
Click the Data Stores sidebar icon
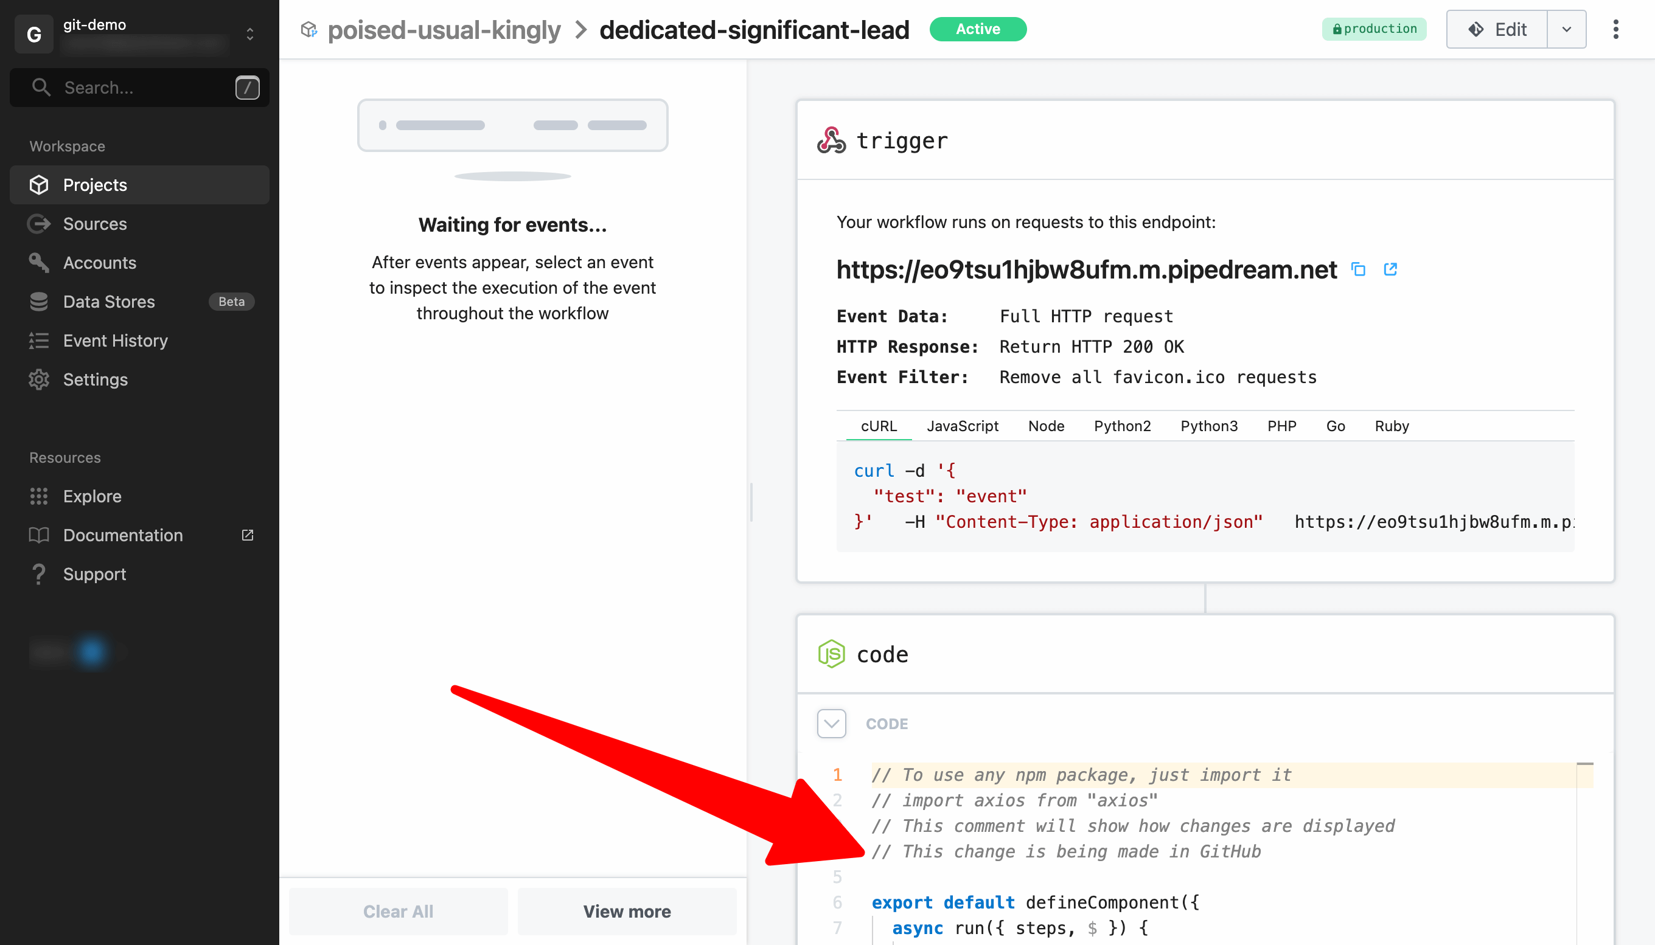pyautogui.click(x=38, y=301)
